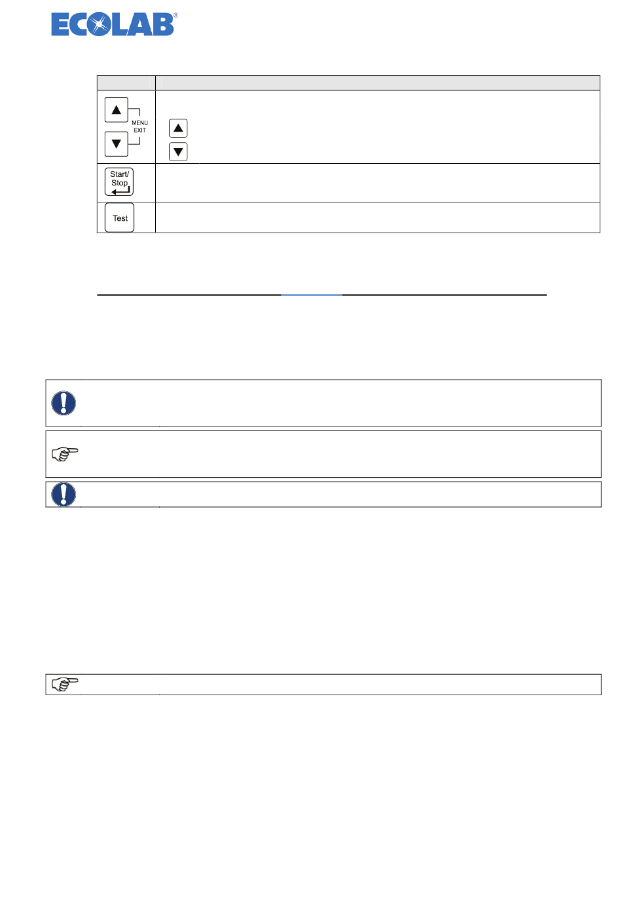Click the small down arrow key in description cell
The height and width of the screenshot is (897, 622).
click(x=178, y=152)
